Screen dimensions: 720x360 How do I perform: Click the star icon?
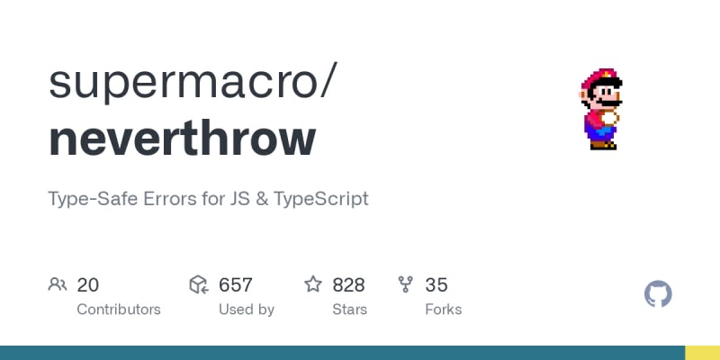pyautogui.click(x=313, y=285)
